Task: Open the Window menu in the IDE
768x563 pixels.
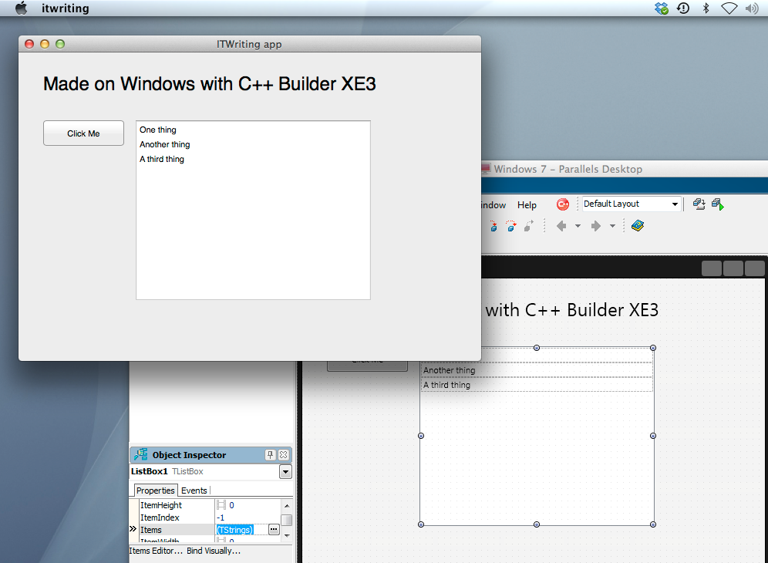Action: (493, 205)
